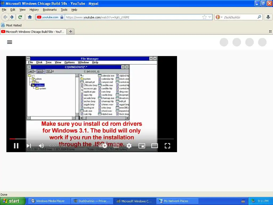Click the network connection tray icon
The image size is (273, 205).
253,201
